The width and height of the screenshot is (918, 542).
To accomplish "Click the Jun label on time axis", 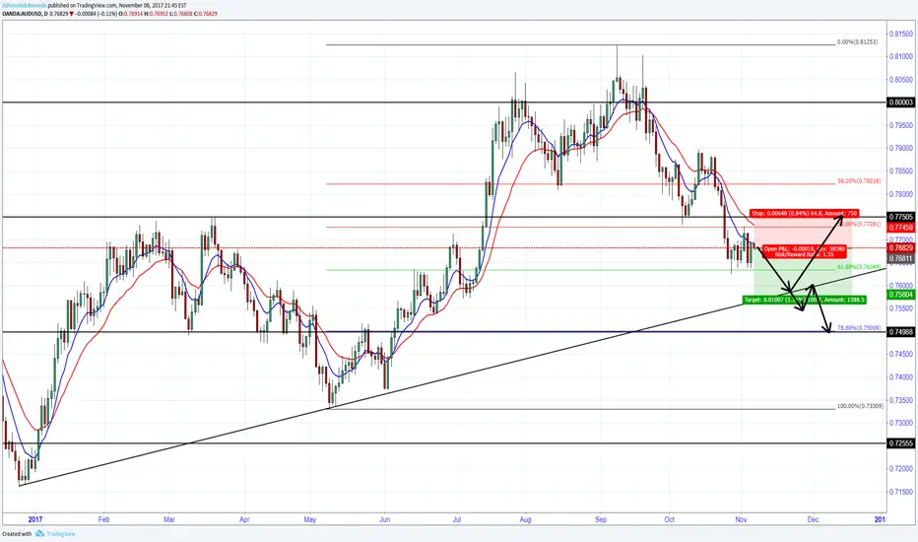I will (x=385, y=519).
